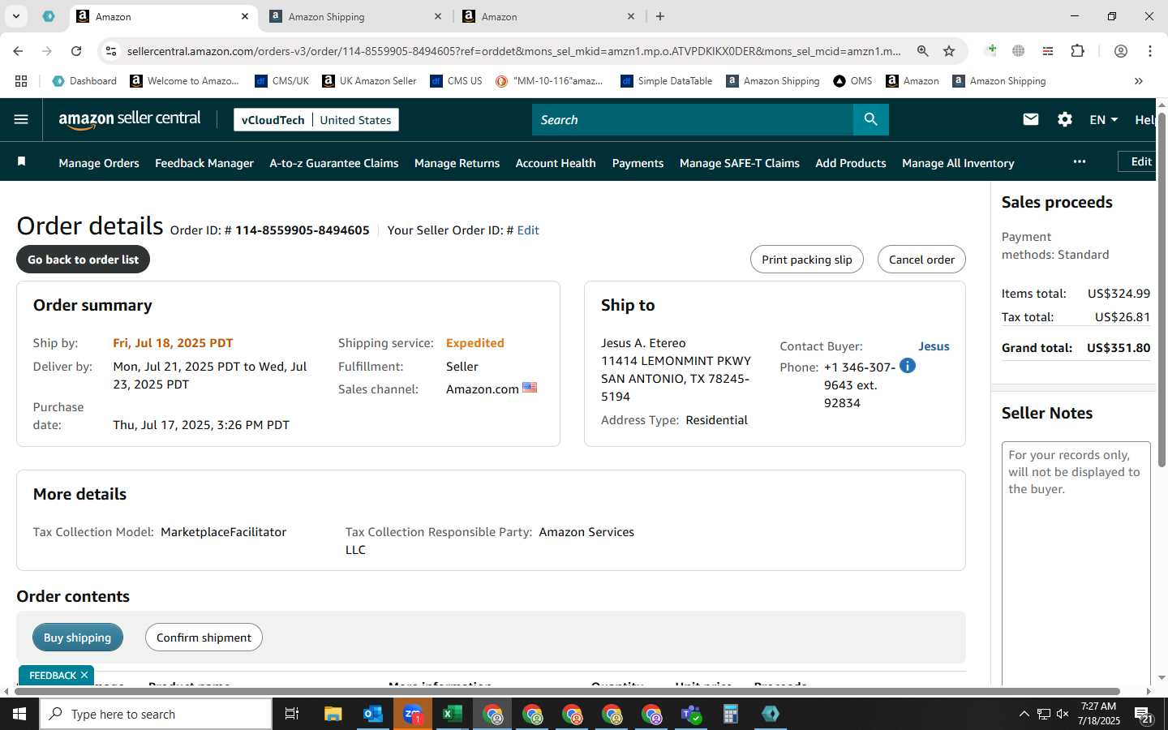Click the Windows Start button

(x=19, y=714)
